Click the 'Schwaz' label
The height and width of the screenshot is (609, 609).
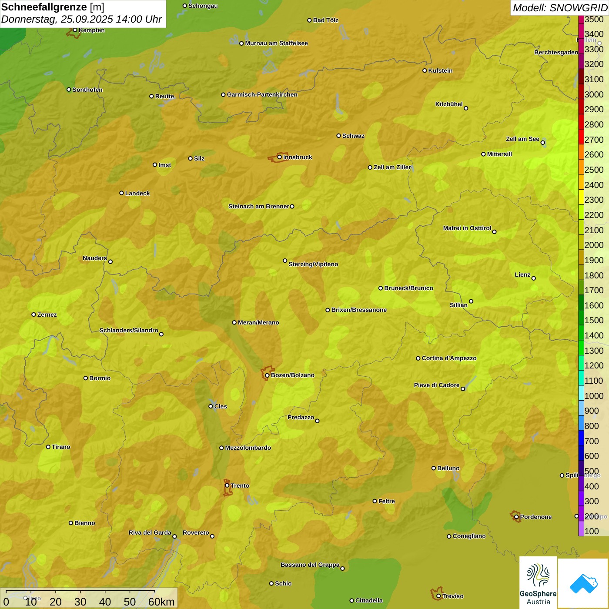point(353,136)
